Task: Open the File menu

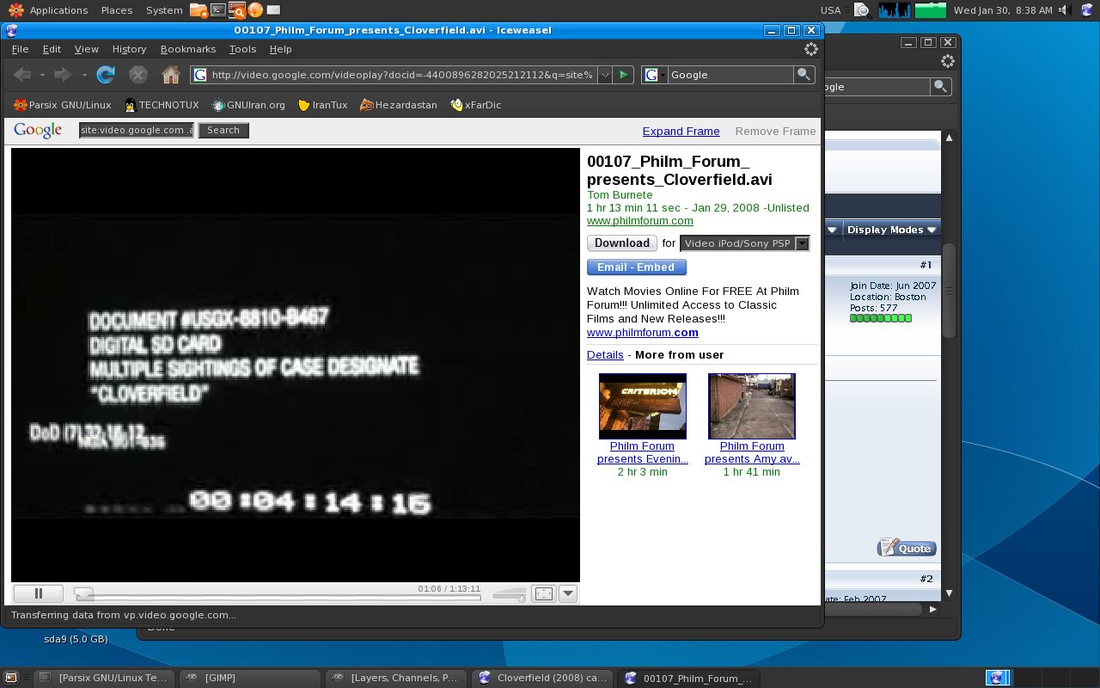Action: (x=20, y=49)
